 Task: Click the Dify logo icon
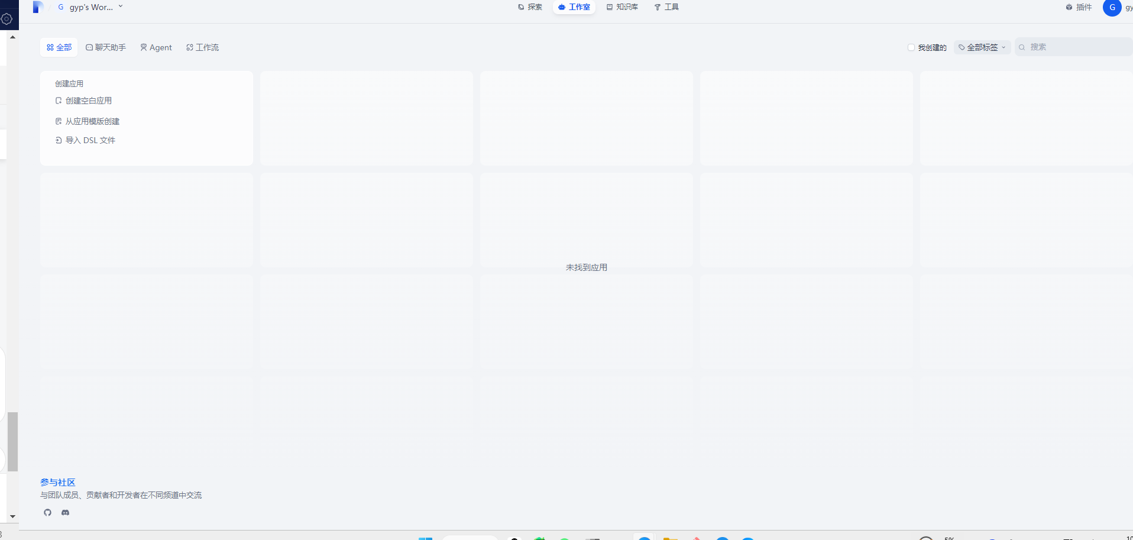click(x=38, y=7)
